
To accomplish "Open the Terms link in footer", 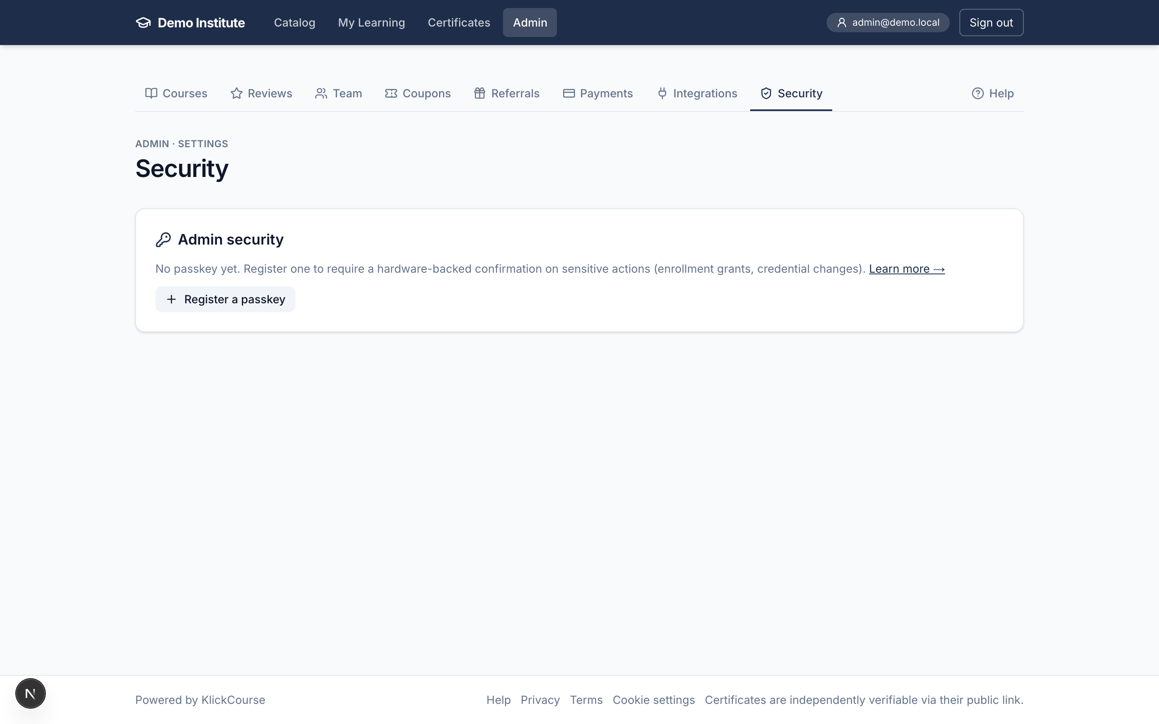I will [586, 700].
